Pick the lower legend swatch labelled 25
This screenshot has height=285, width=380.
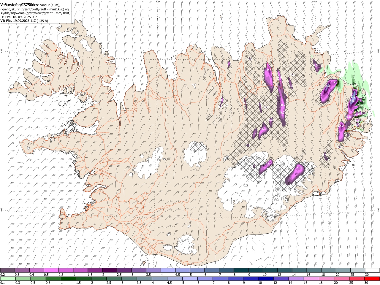(357, 278)
